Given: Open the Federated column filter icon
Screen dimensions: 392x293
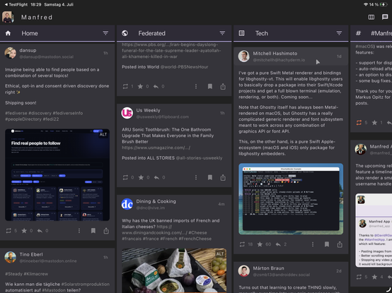Looking at the screenshot, I should point(222,33).
